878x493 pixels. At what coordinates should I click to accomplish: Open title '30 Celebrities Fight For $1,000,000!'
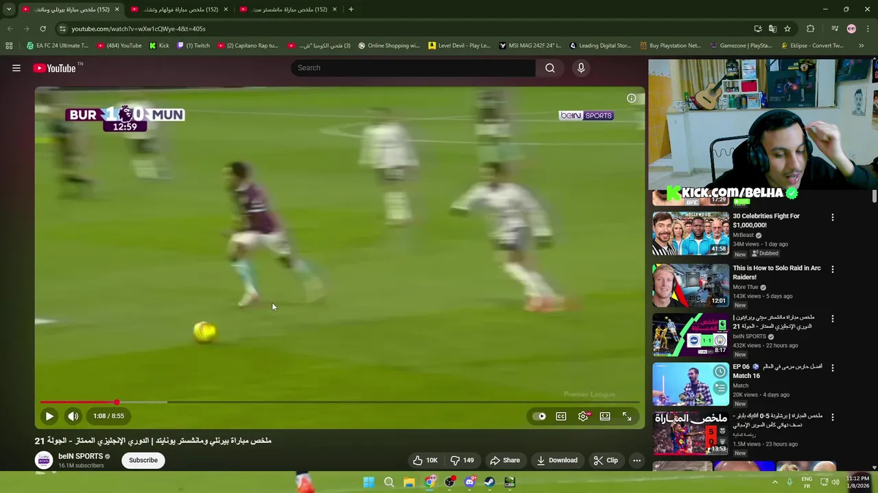tap(766, 220)
